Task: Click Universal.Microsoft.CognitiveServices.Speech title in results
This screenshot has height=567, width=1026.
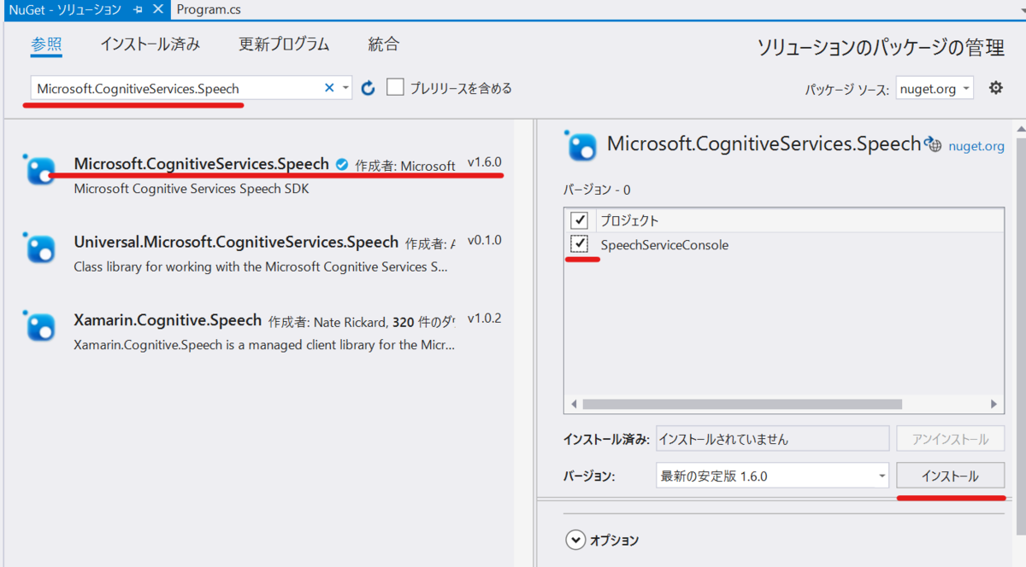Action: click(x=237, y=242)
